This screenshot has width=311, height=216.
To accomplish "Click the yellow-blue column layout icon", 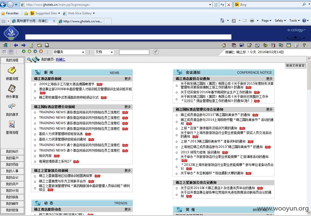I will coord(289,45).
